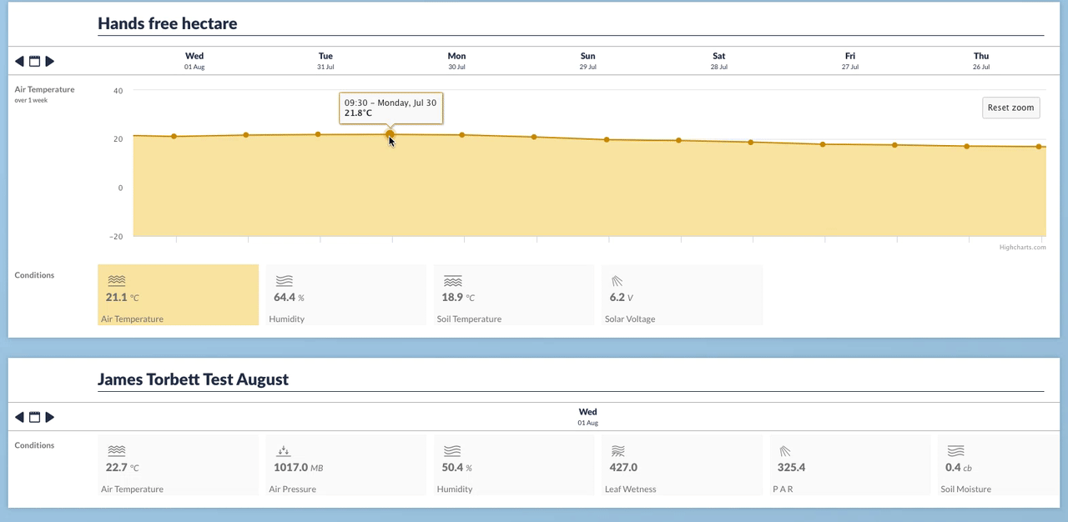
Task: Click the Reset zoom button
Action: click(x=1010, y=108)
